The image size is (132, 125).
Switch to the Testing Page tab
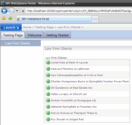13,35
